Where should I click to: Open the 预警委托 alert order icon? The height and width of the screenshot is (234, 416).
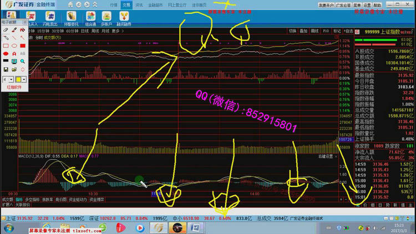click(72, 17)
